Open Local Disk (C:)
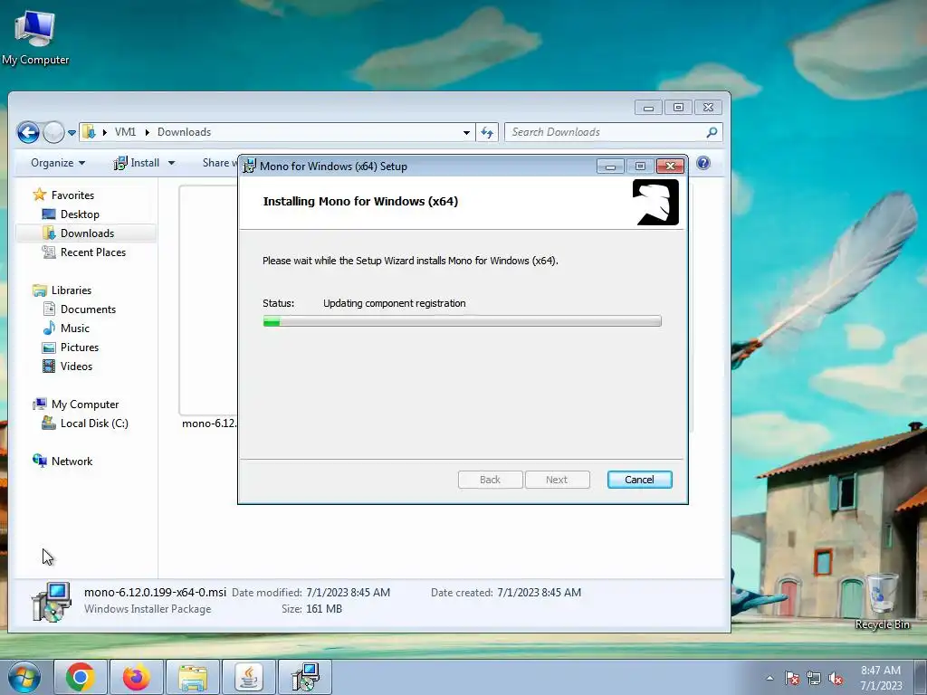927x695 pixels. (x=84, y=424)
